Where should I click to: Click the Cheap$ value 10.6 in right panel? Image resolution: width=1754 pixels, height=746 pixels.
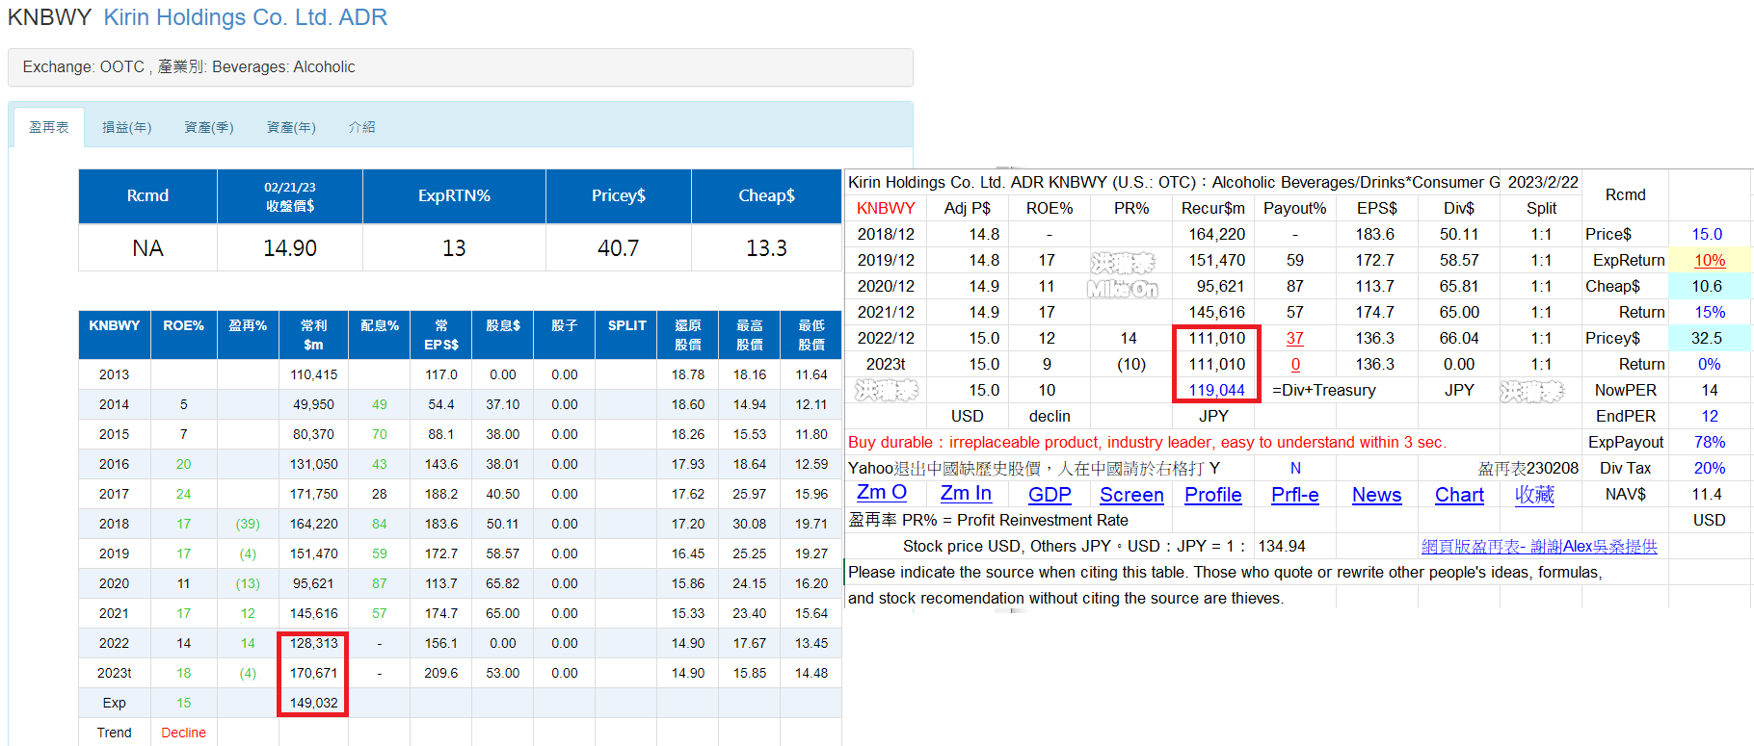pos(1707,286)
